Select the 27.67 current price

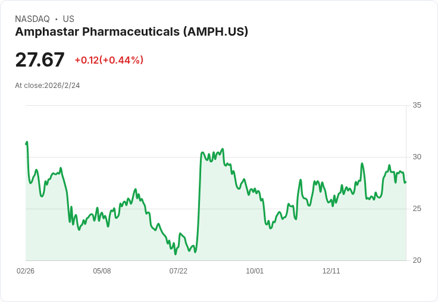pyautogui.click(x=40, y=59)
